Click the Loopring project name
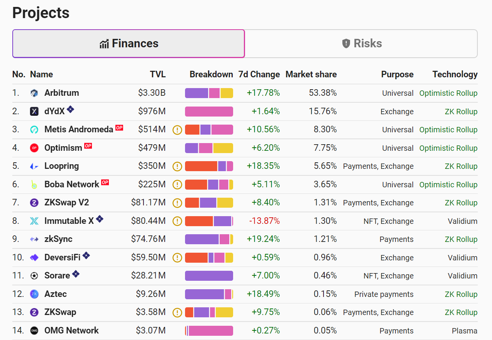492x340 pixels. (x=62, y=166)
